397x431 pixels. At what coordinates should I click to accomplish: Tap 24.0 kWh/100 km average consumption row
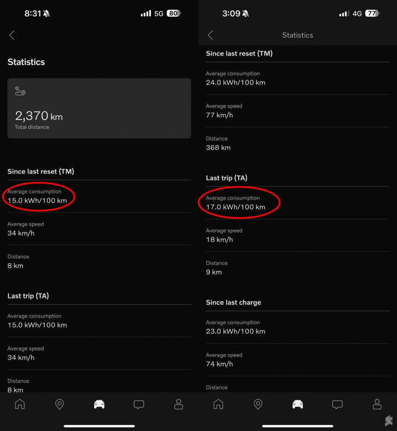coord(298,78)
